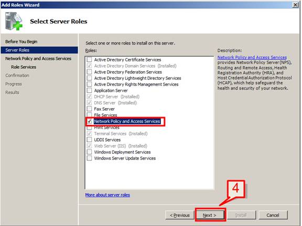Click the Add Roles server icon
This screenshot has width=302, height=226.
pos(14,21)
